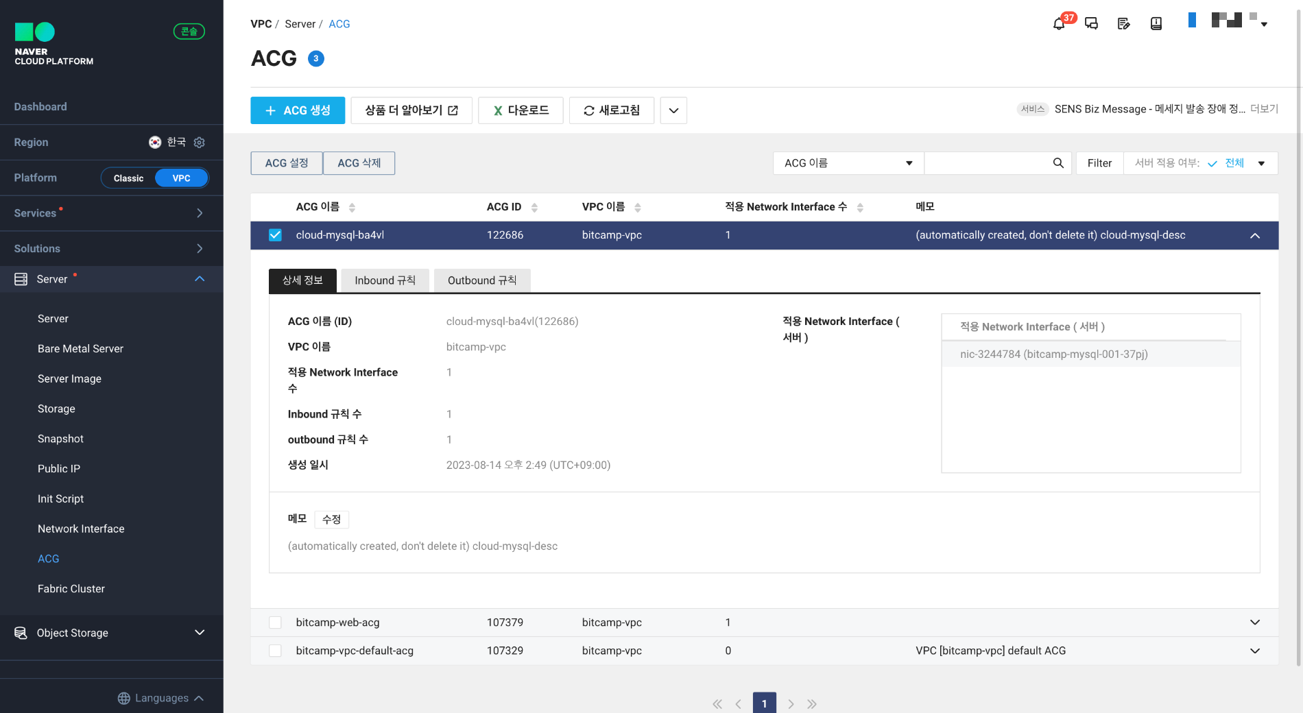This screenshot has height=713, width=1303.
Task: Click the Korea flag region icon
Action: [155, 142]
